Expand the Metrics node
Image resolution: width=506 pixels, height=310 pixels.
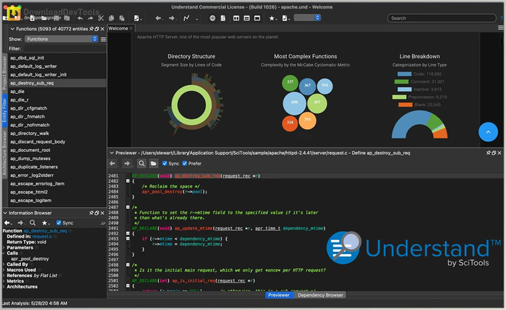click(4, 281)
